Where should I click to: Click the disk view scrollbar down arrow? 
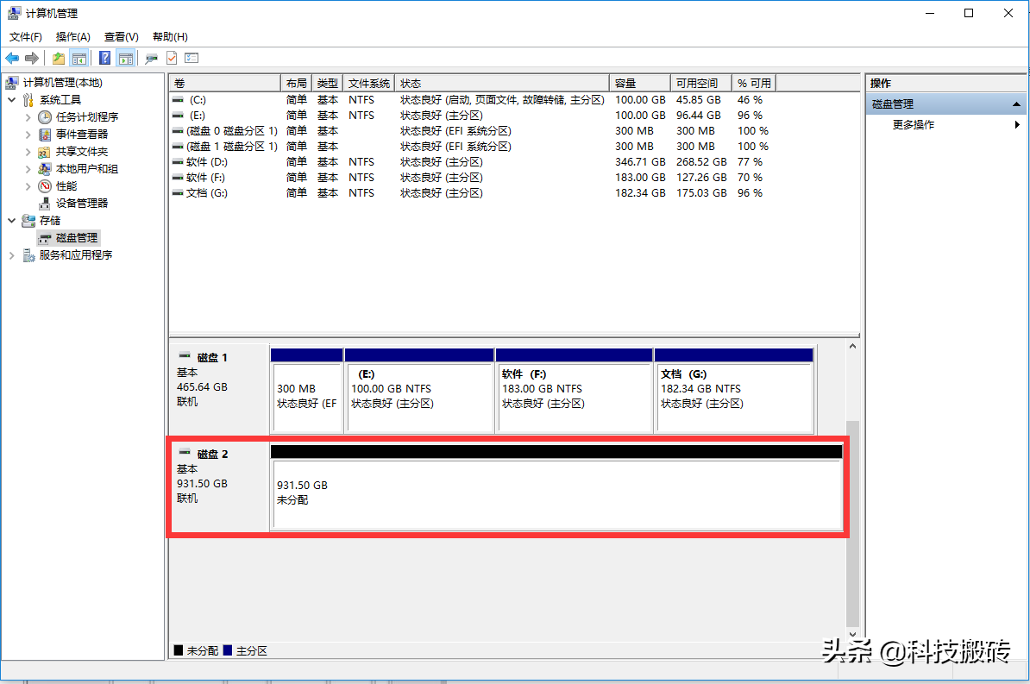(x=852, y=635)
